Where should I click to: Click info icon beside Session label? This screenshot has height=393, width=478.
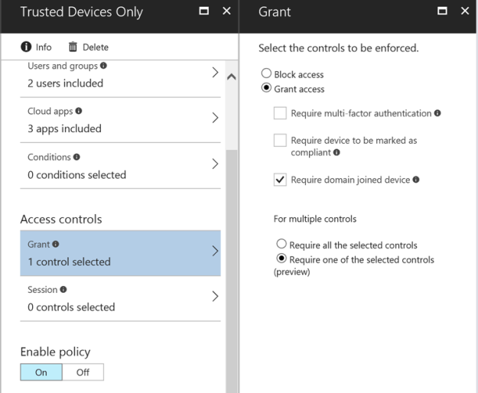point(63,290)
